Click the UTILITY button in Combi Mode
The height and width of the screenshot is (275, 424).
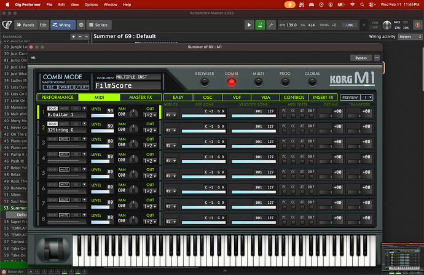tap(81, 87)
